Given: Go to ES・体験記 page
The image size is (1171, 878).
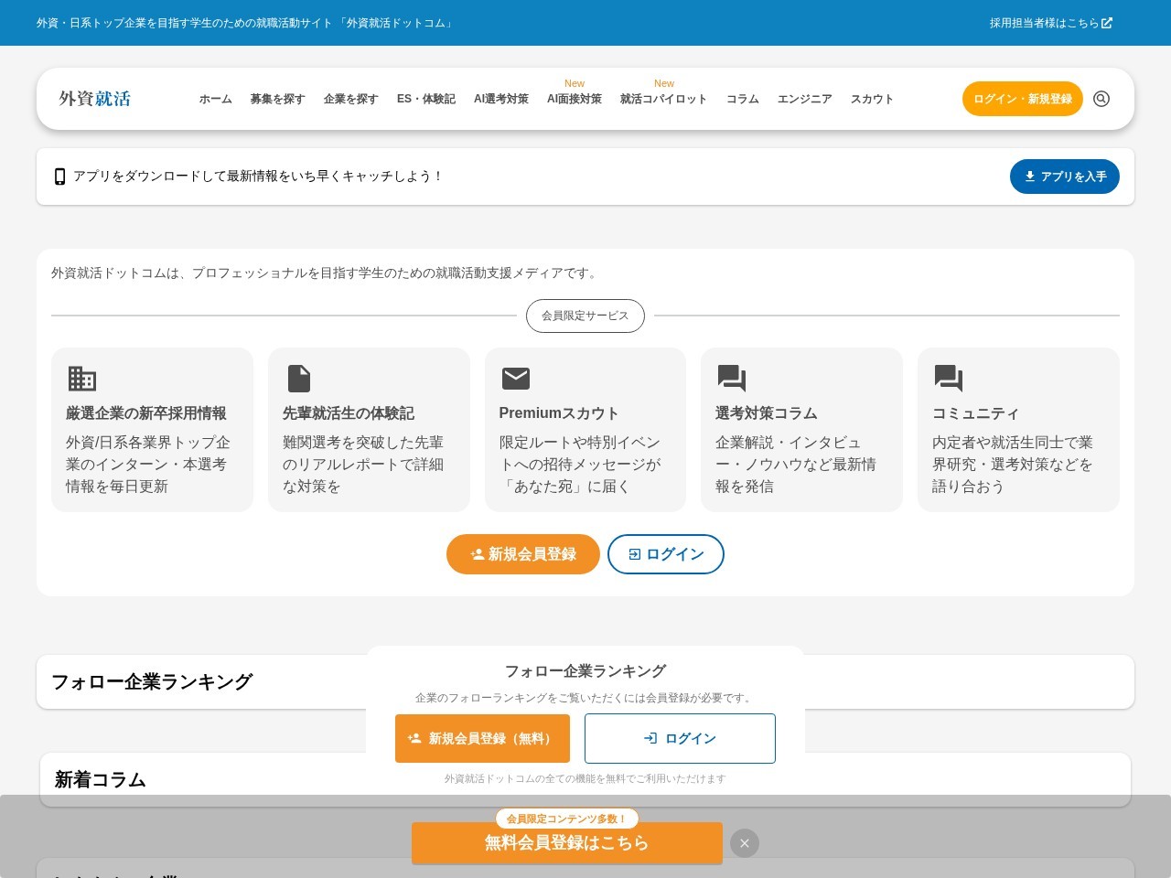Looking at the screenshot, I should click(x=426, y=99).
